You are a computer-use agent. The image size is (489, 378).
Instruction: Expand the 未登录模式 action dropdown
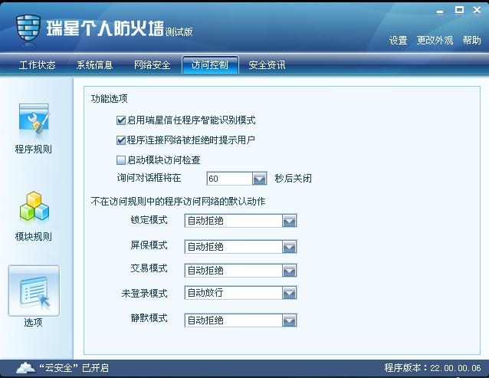coord(289,293)
